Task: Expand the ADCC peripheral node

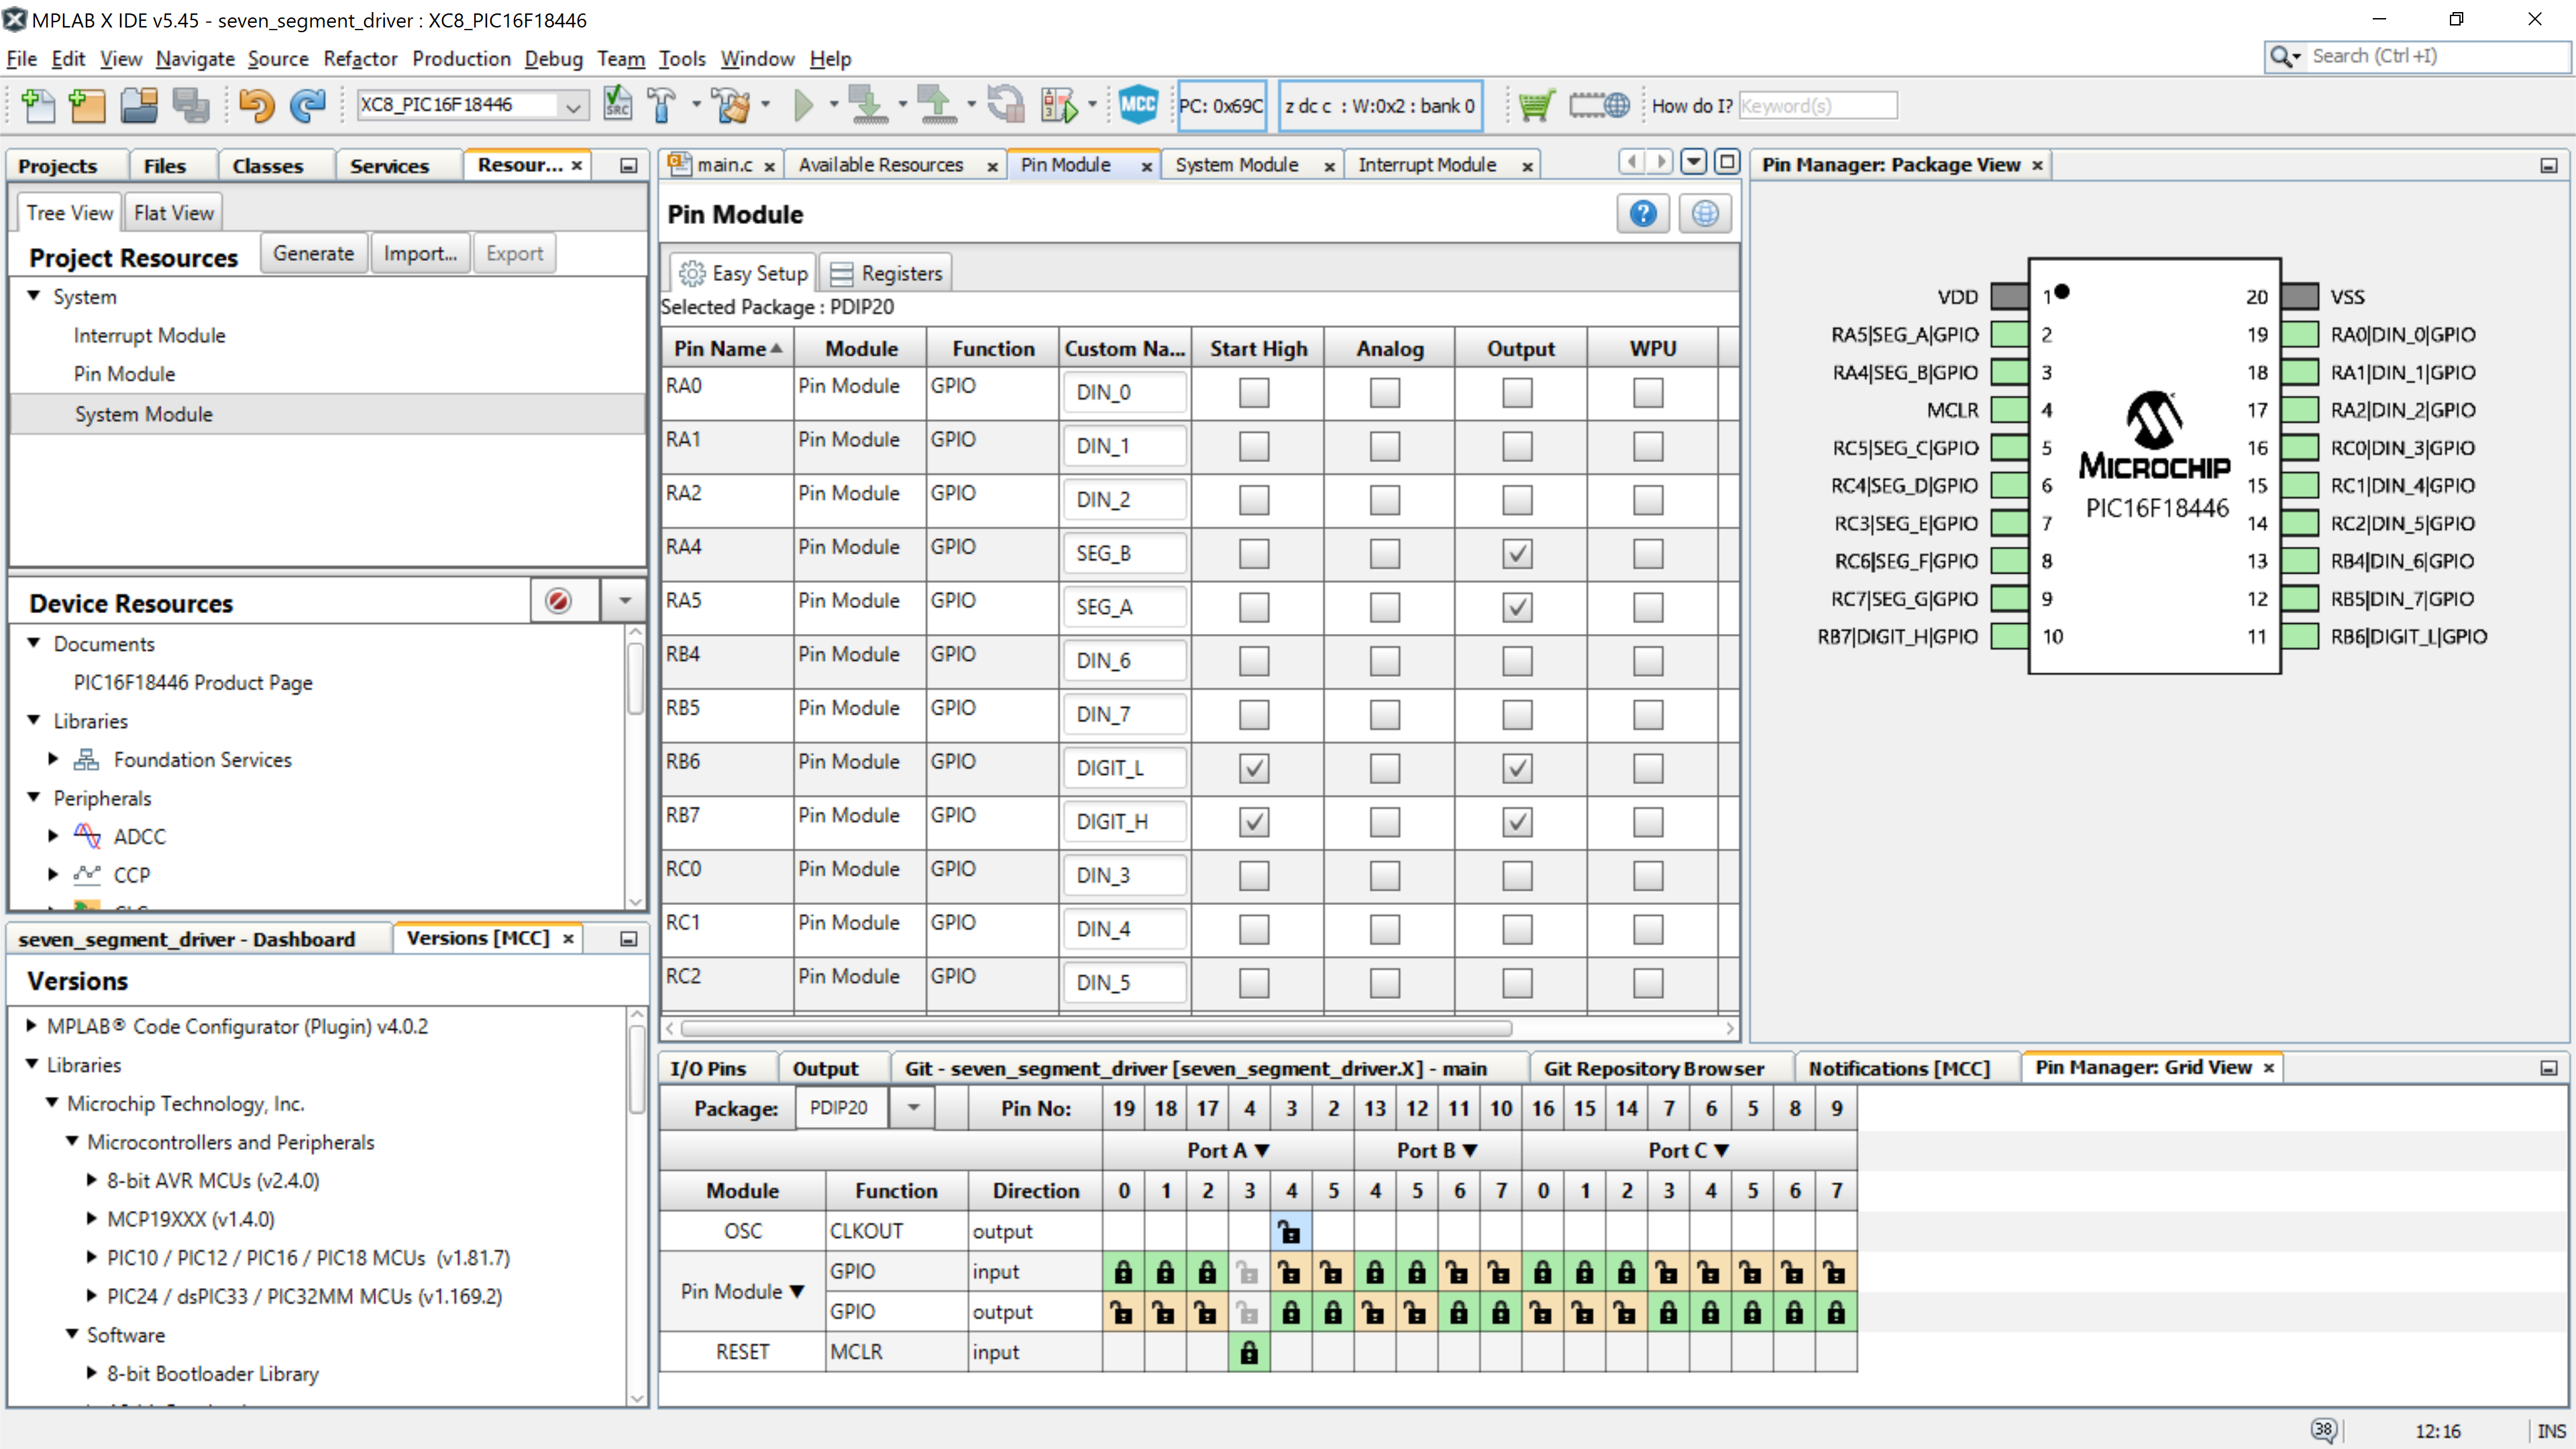Action: tap(54, 836)
